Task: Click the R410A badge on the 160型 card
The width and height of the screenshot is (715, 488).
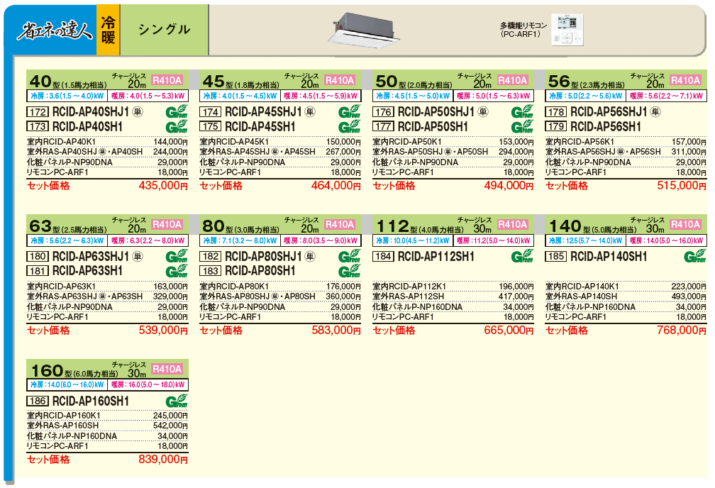Action: coord(167,369)
